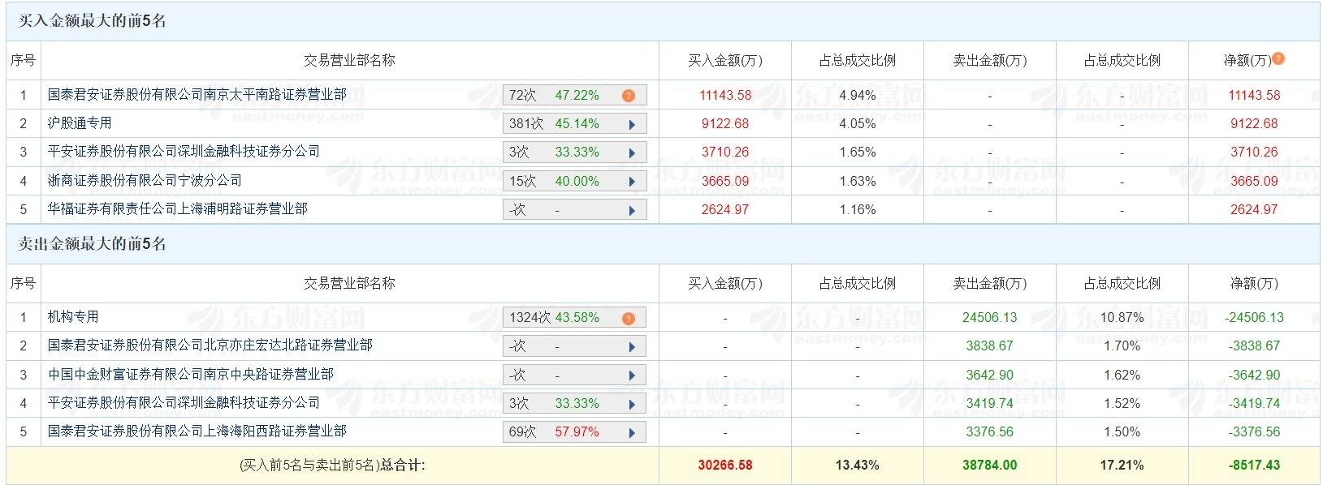Click the help icon next to 72次 47.22%

coord(626,95)
